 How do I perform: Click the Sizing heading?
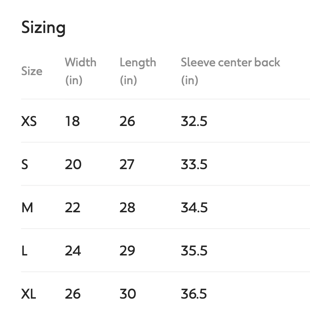(x=43, y=28)
